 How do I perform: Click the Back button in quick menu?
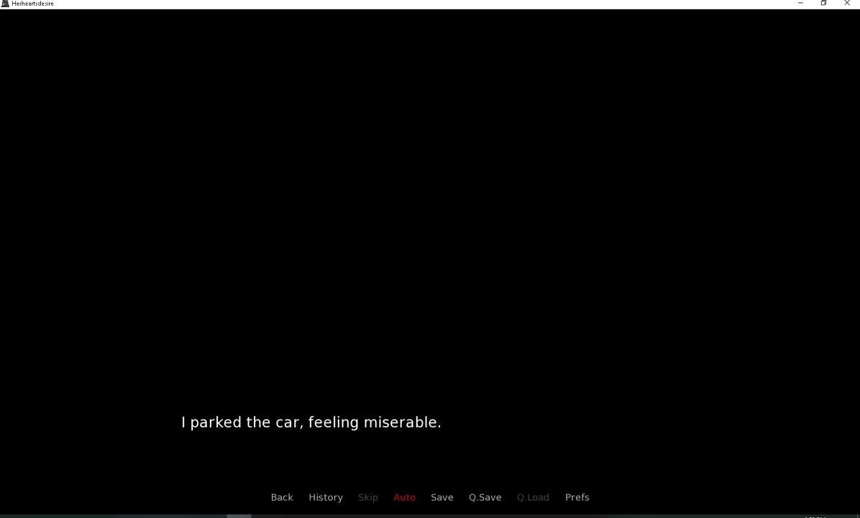(x=282, y=497)
